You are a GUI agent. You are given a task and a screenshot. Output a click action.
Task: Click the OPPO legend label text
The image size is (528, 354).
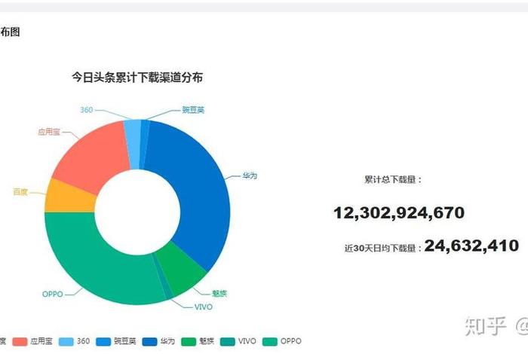[291, 341]
